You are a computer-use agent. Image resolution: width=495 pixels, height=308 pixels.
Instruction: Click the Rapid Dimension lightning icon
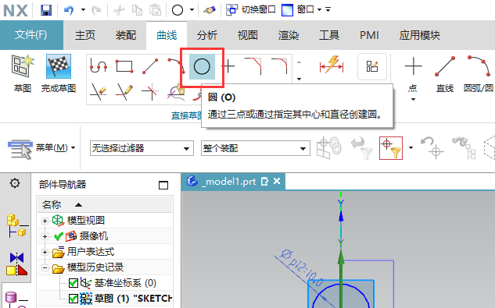click(x=332, y=65)
